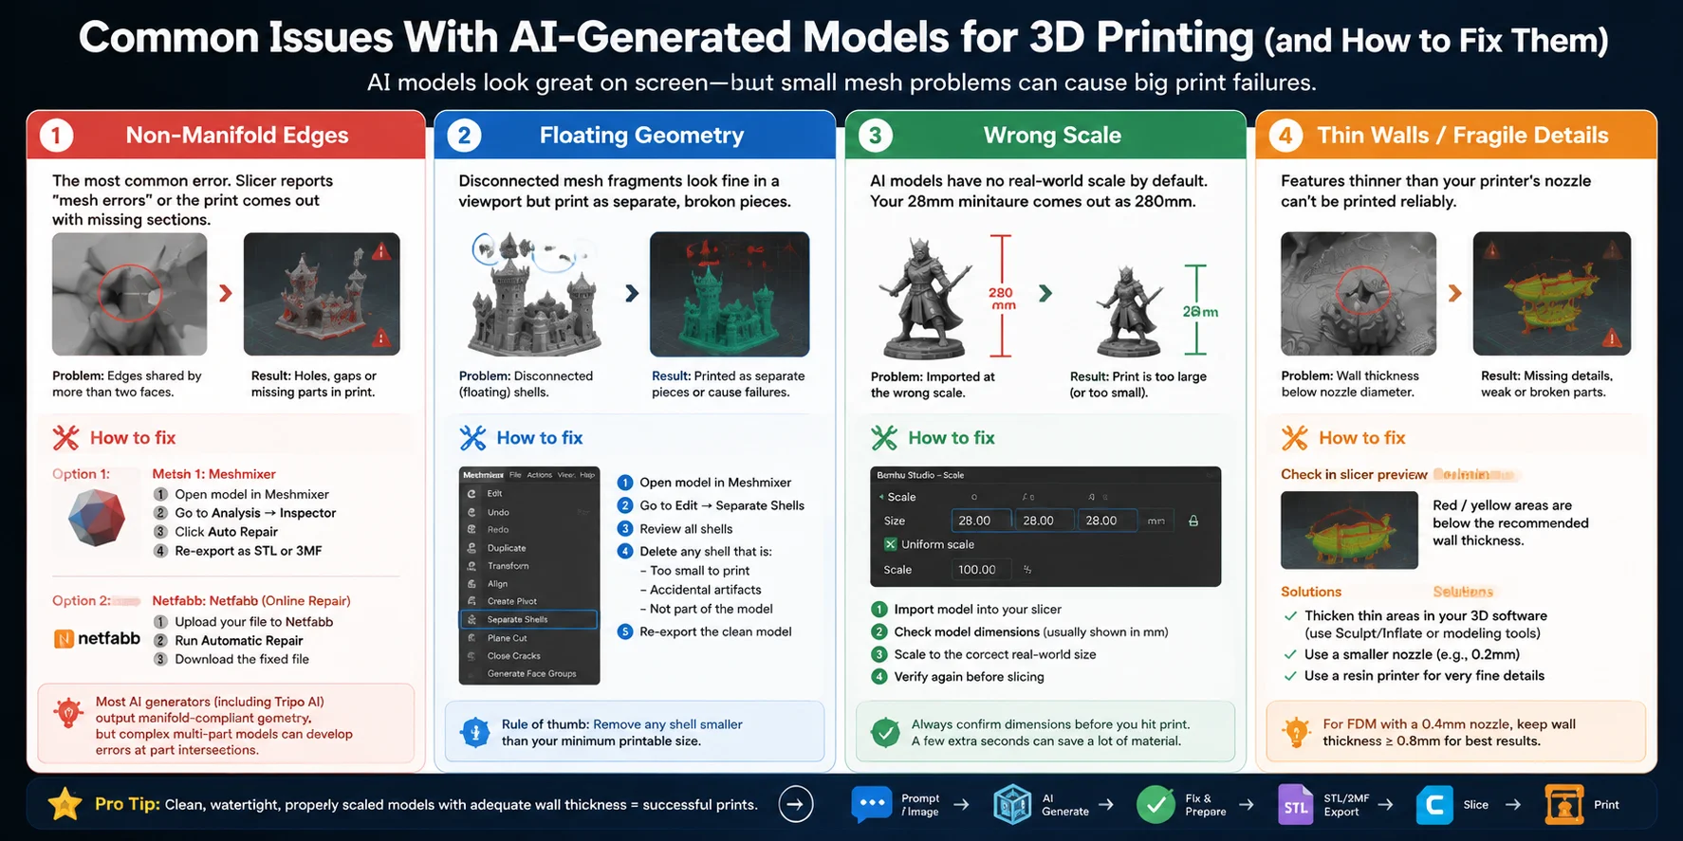This screenshot has width=1683, height=841.
Task: Click 'Netfabb: Netfabb (Online Repair)' text
Action: click(x=251, y=601)
